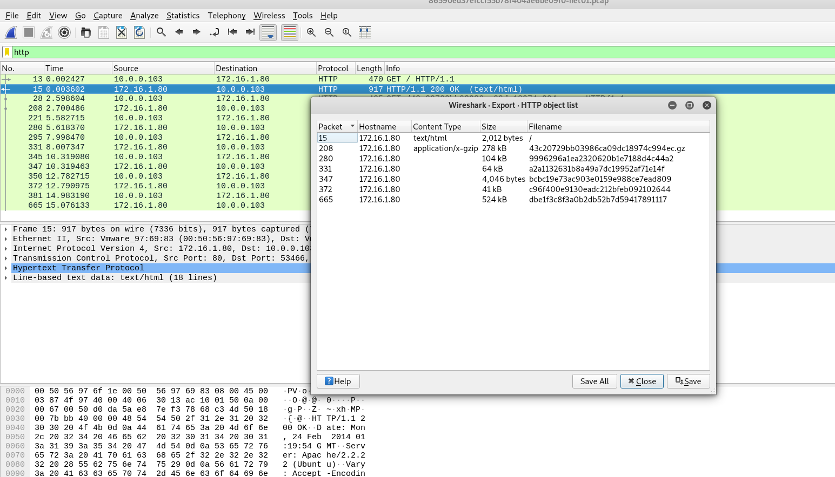The height and width of the screenshot is (477, 835).
Task: Sort packet list by Time column
Action: coord(78,69)
